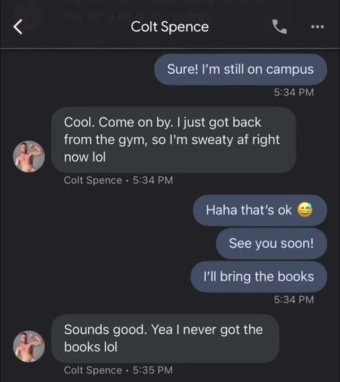Tap 'books lol' text in the last message
This screenshot has width=340, height=382.
[90, 347]
